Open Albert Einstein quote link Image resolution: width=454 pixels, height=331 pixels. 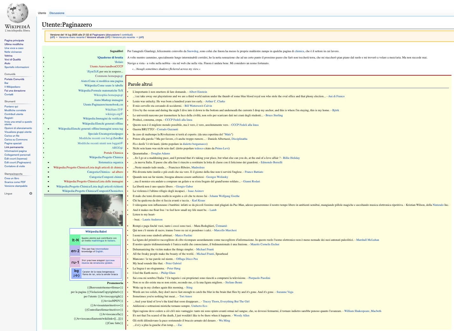tap(198, 92)
